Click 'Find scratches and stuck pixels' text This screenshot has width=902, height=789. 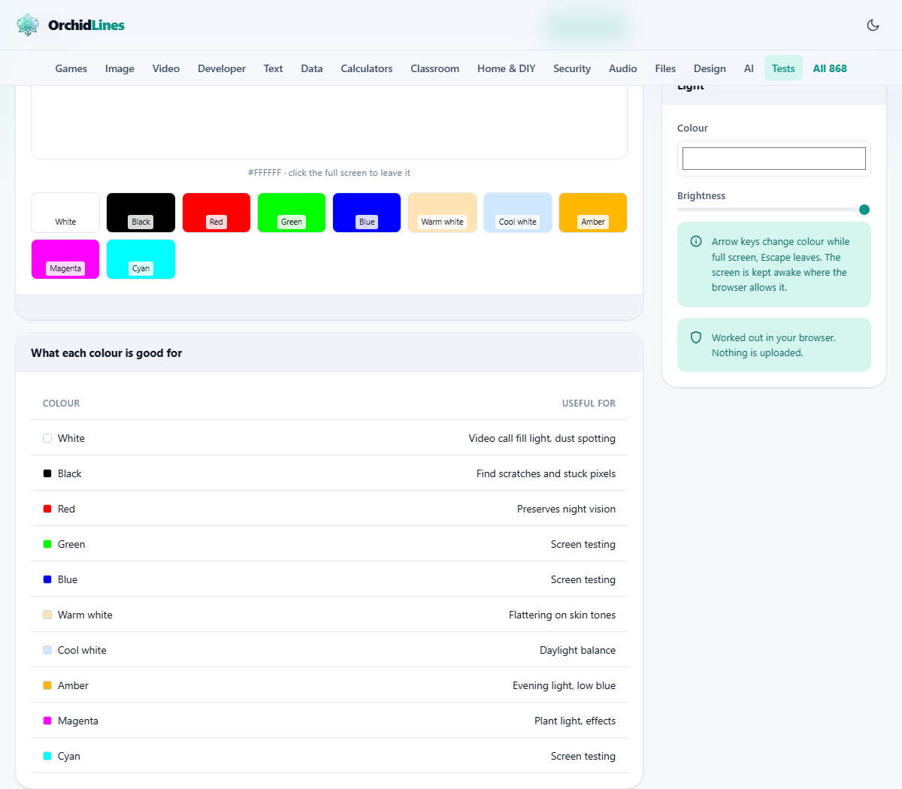point(546,473)
